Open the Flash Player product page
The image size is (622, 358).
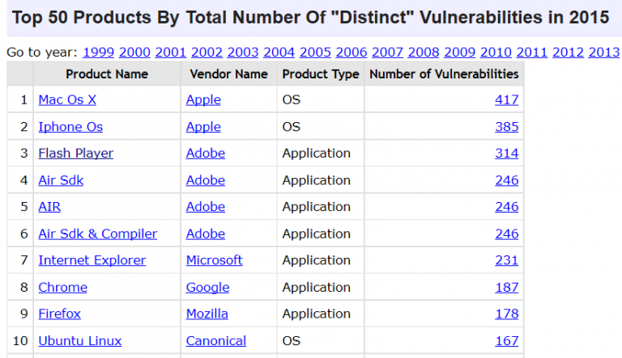coord(75,154)
